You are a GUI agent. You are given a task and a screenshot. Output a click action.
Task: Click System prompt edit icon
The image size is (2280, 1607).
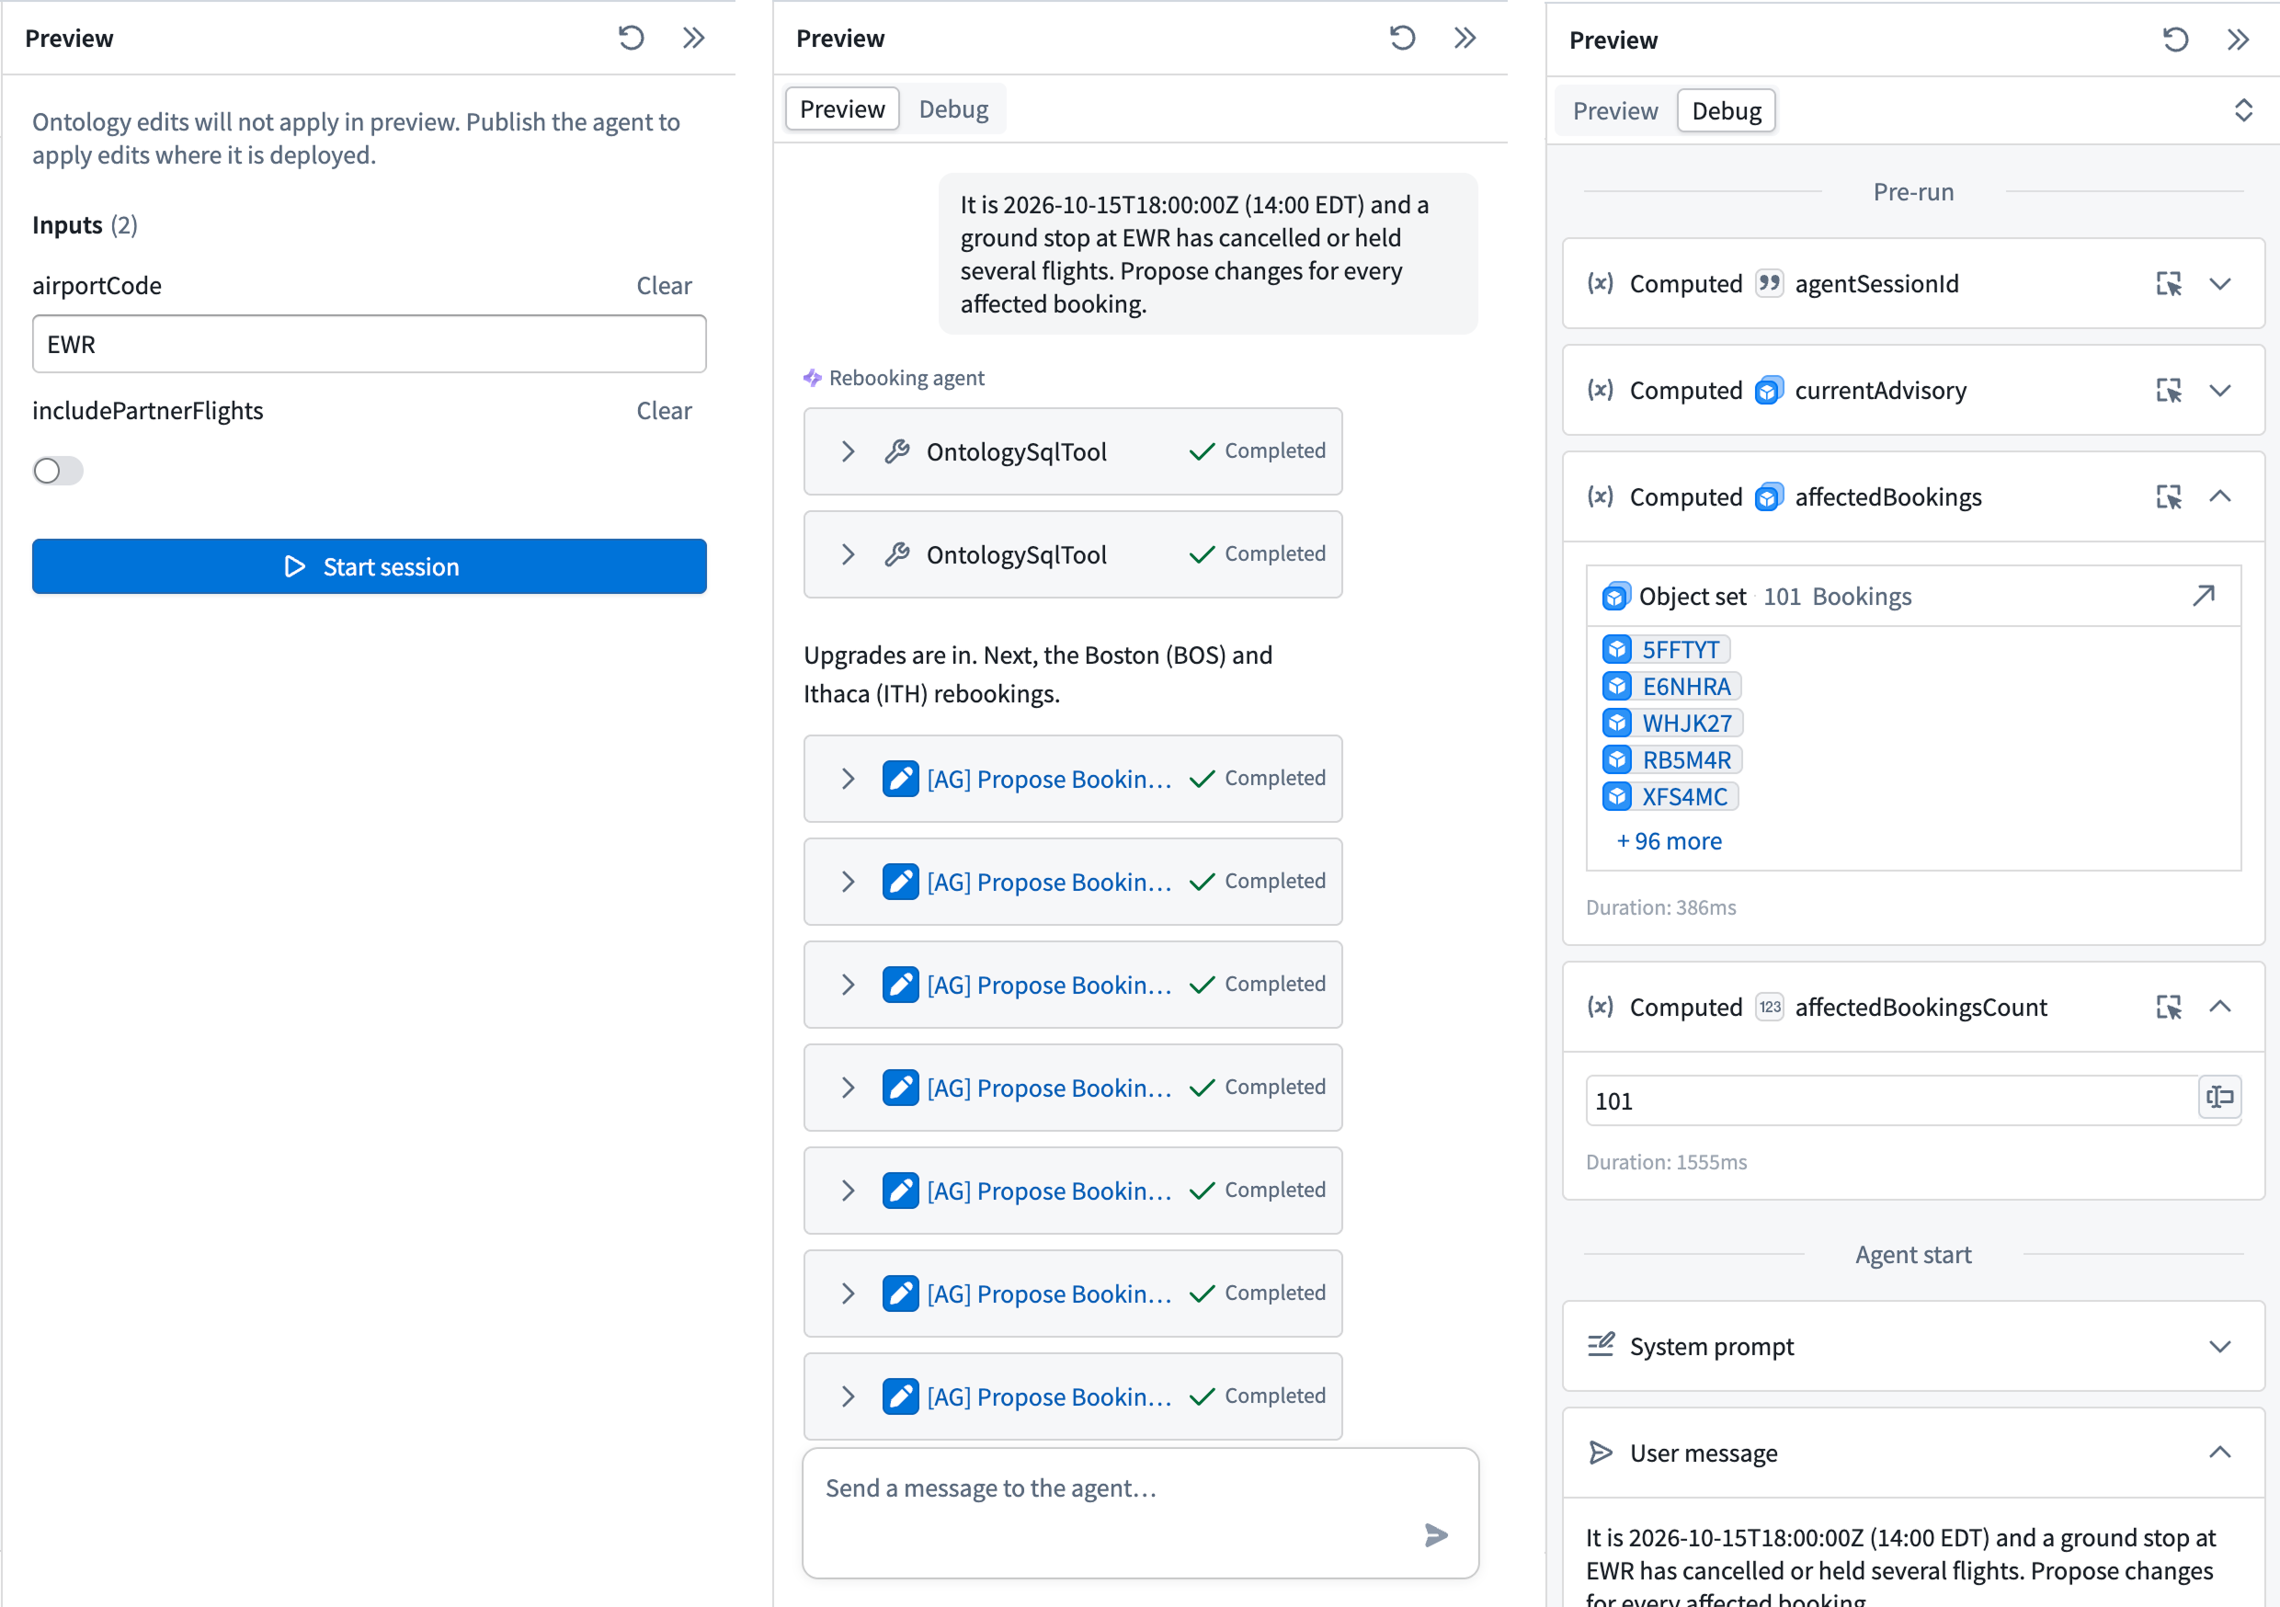coord(1601,1346)
